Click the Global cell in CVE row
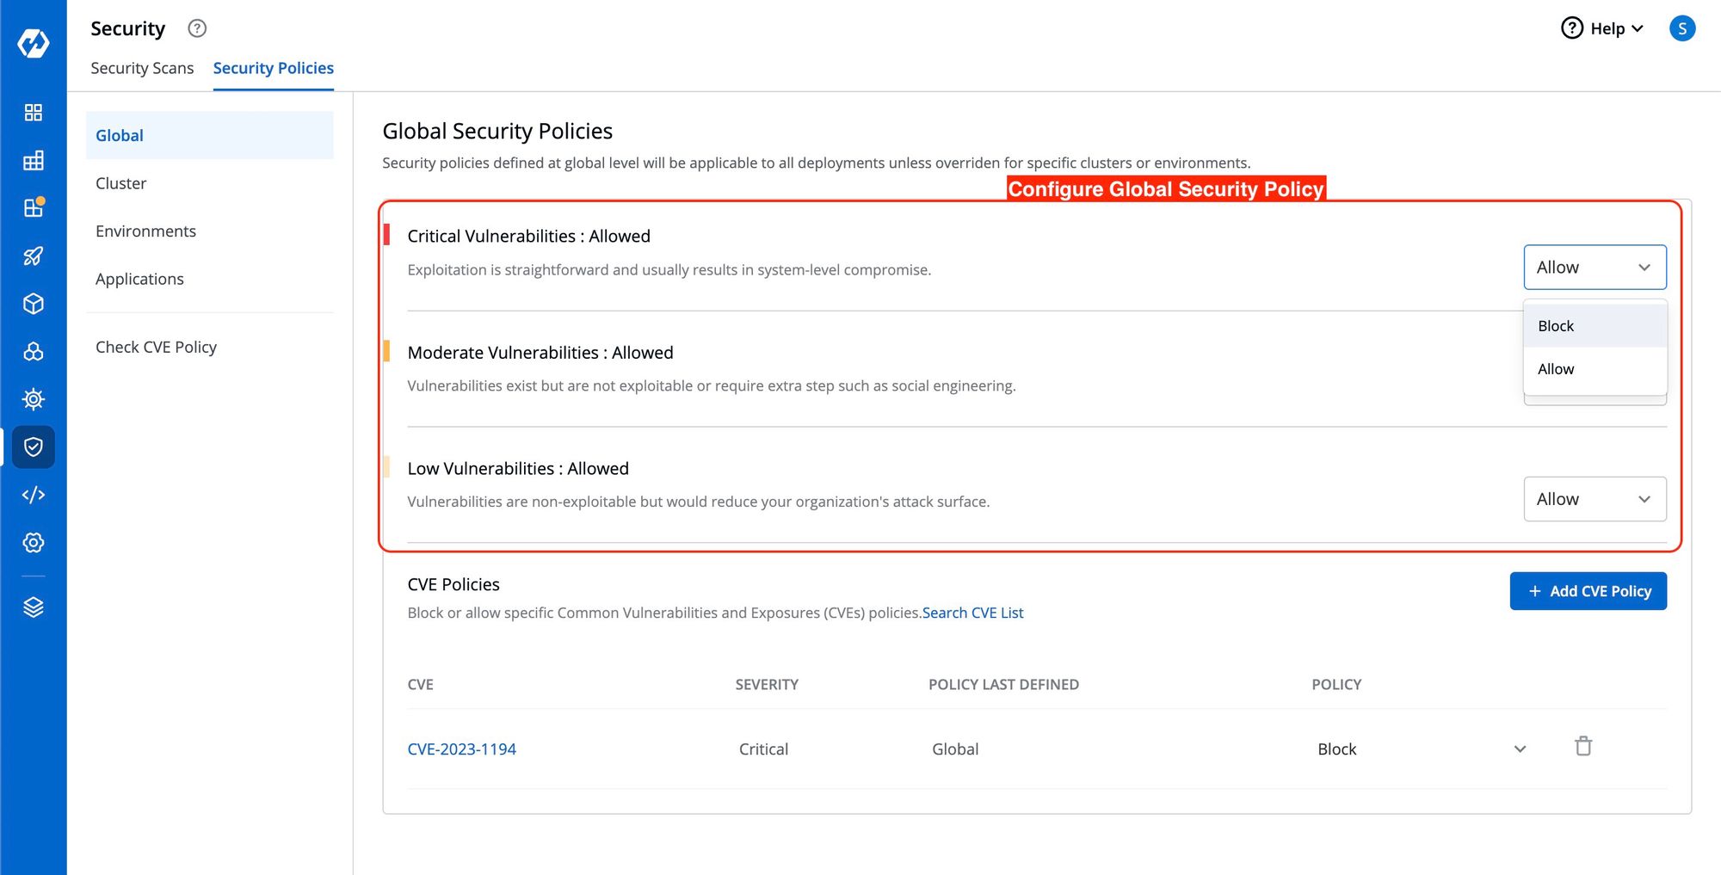The width and height of the screenshot is (1721, 875). pos(955,749)
